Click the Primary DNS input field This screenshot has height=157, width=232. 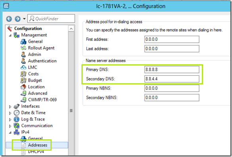pos(172,69)
